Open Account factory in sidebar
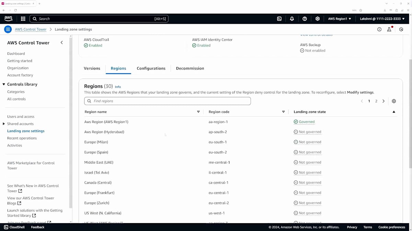The width and height of the screenshot is (412, 231). point(20,75)
